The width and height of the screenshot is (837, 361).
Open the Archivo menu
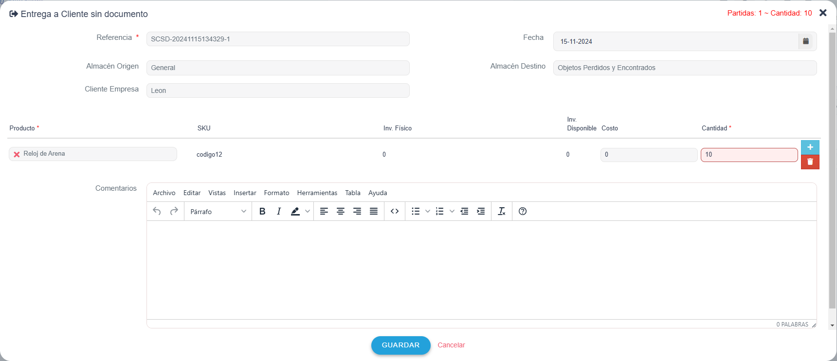click(164, 193)
